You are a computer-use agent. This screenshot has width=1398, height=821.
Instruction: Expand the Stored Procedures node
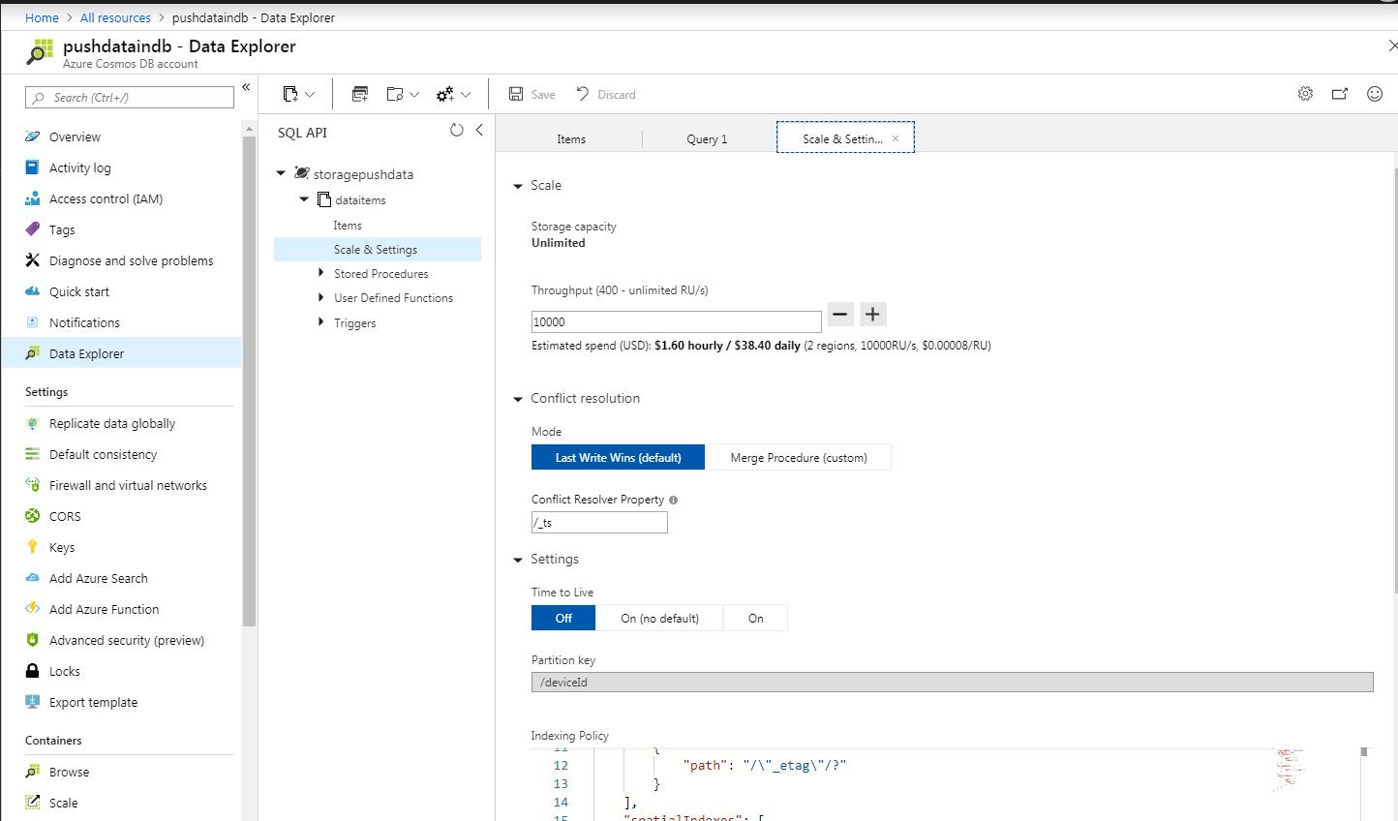pos(321,273)
